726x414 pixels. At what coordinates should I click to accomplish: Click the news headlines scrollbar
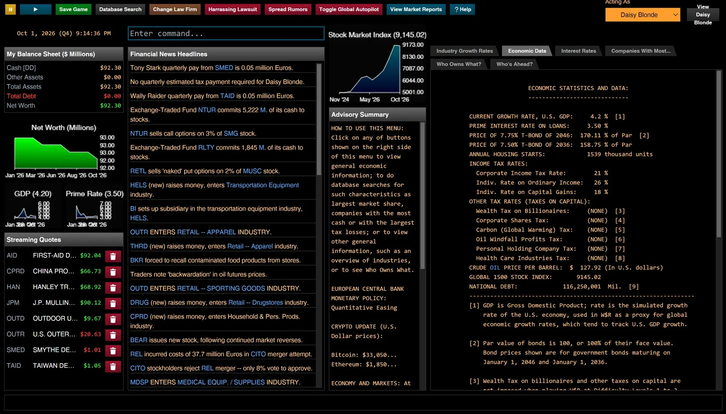(319, 119)
